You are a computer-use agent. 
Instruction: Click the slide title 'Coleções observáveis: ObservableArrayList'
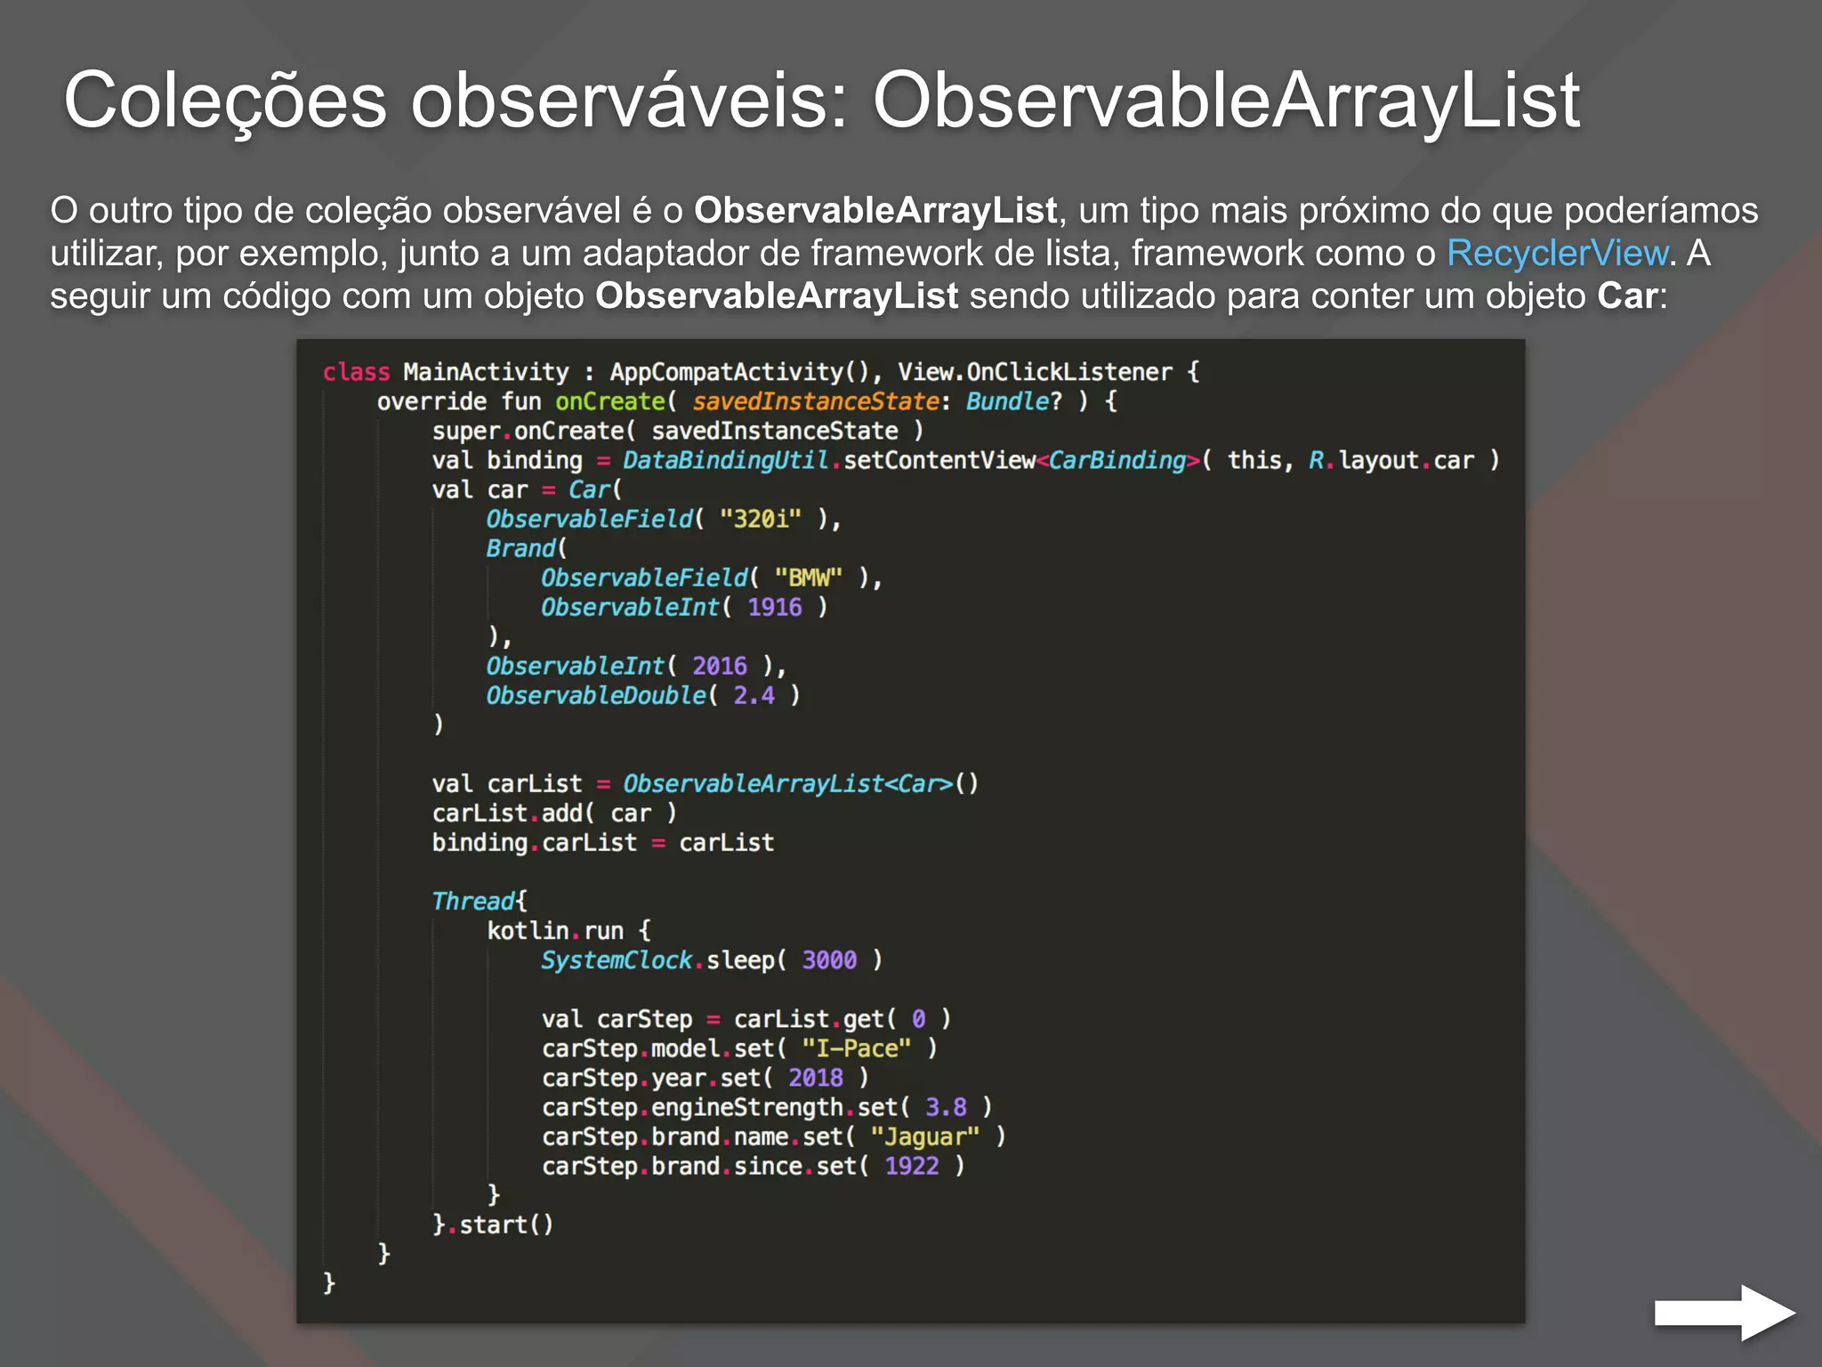[x=821, y=101]
